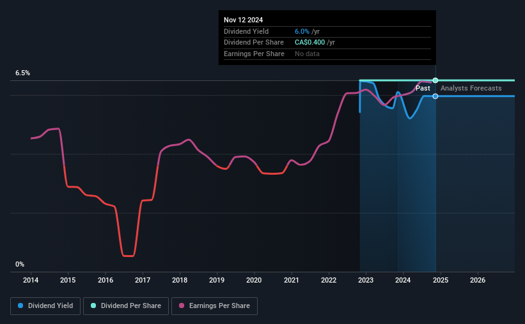Click the tooltip Dividend Per Share row label

coord(254,43)
